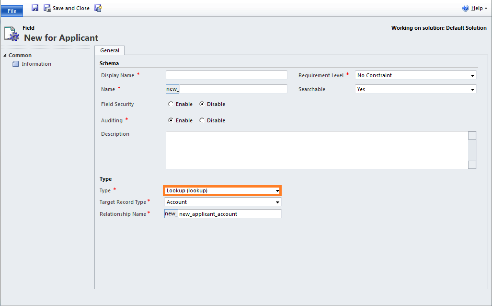Click the Field entity icon near title
Image resolution: width=492 pixels, height=307 pixels.
[11, 34]
